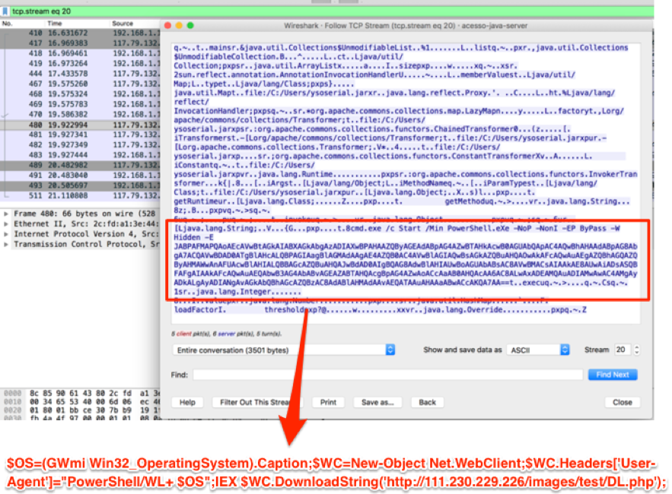This screenshot has width=672, height=494.
Task: Click the green zoom dot of dialog
Action: [x=190, y=26]
